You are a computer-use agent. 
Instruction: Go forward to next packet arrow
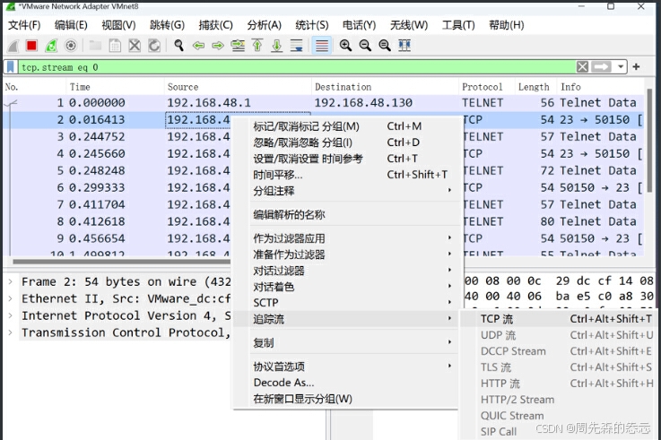(218, 46)
